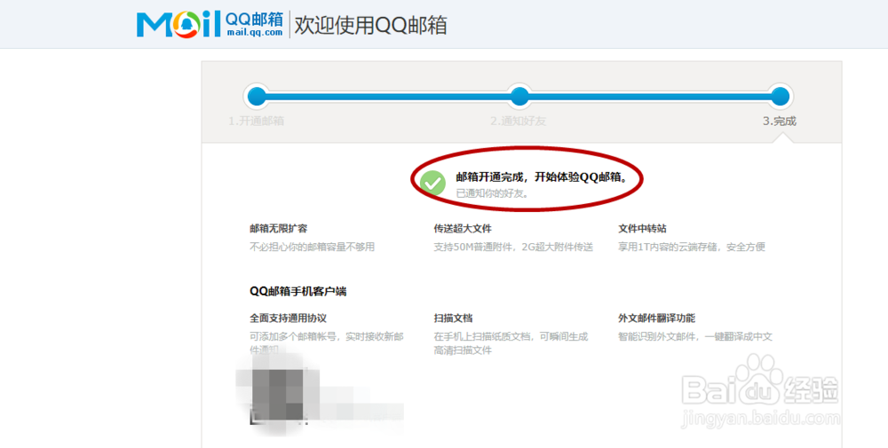This screenshot has width=888, height=448.
Task: Click the 传送超大文件 feature heading
Action: tap(463, 229)
